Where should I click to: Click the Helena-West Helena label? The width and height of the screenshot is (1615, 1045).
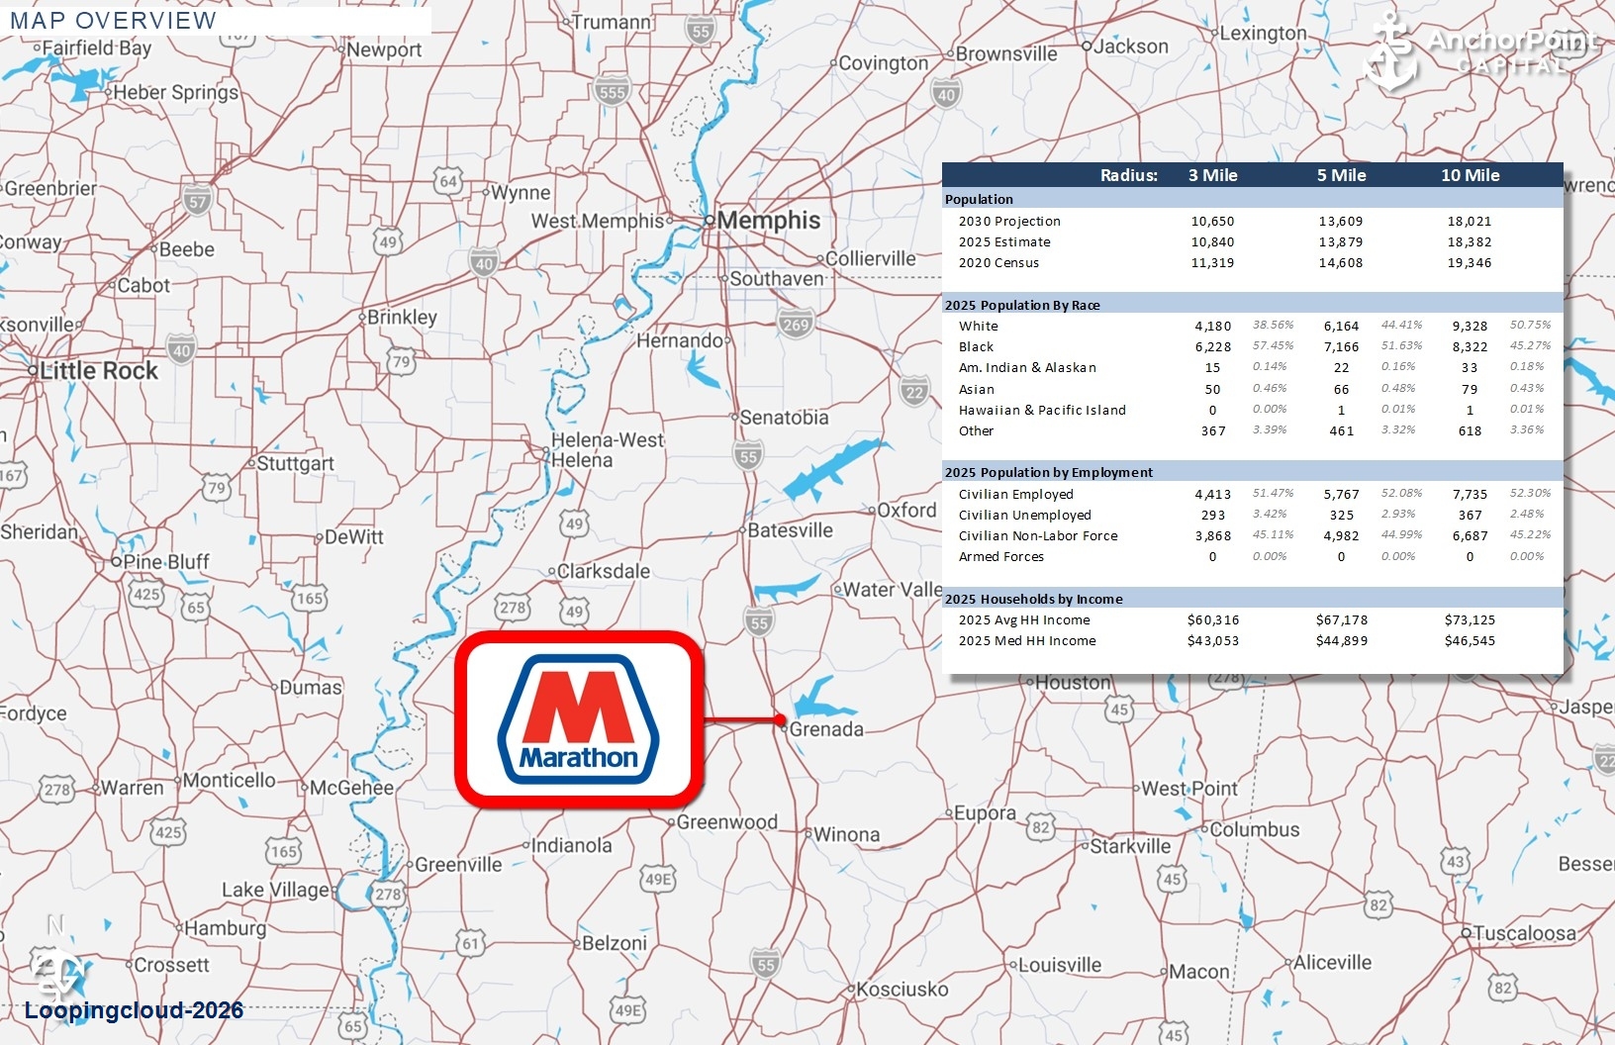[x=608, y=450]
